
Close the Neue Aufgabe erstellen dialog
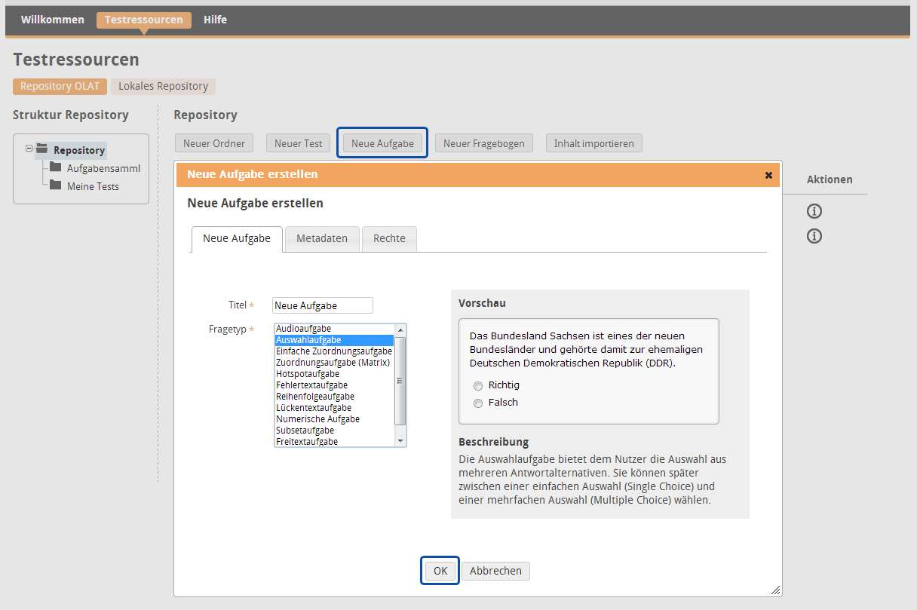pyautogui.click(x=768, y=175)
